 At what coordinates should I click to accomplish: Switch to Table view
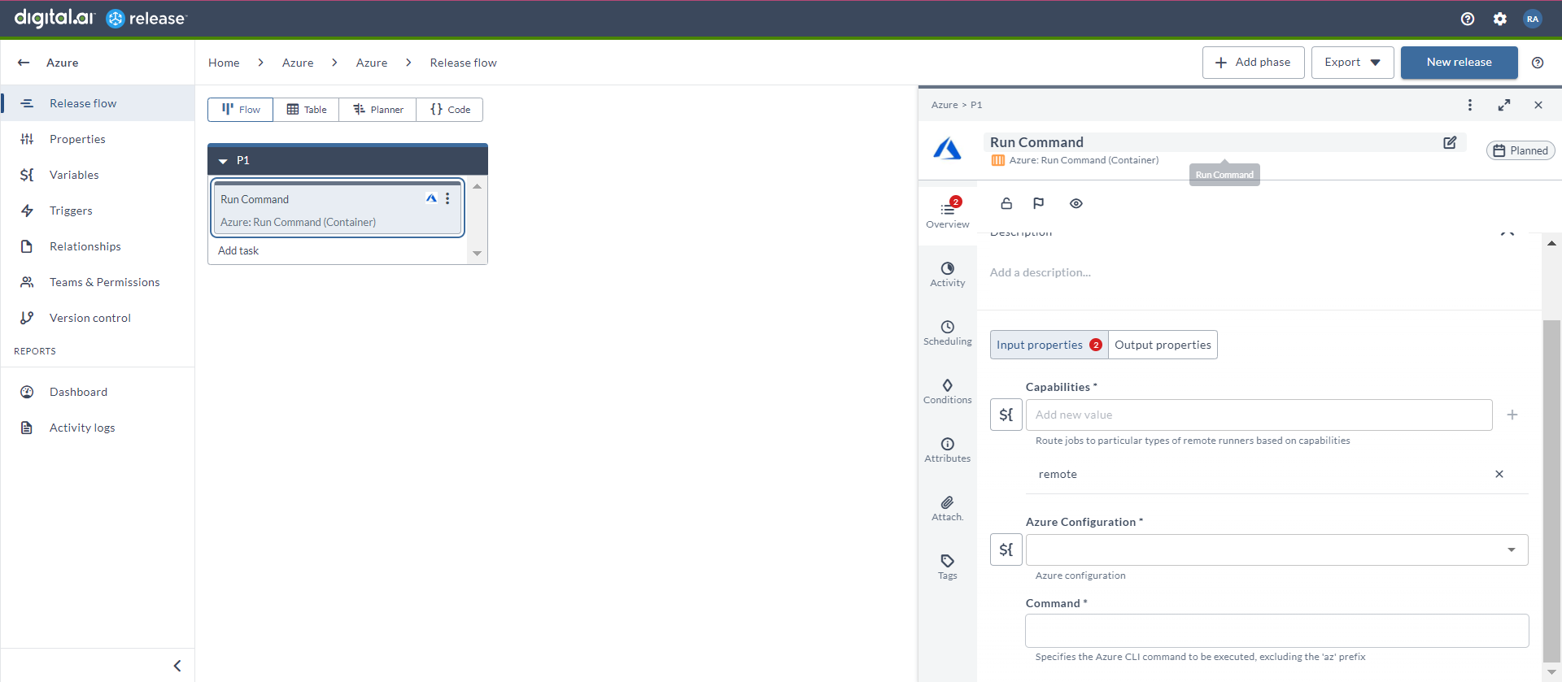(x=307, y=110)
